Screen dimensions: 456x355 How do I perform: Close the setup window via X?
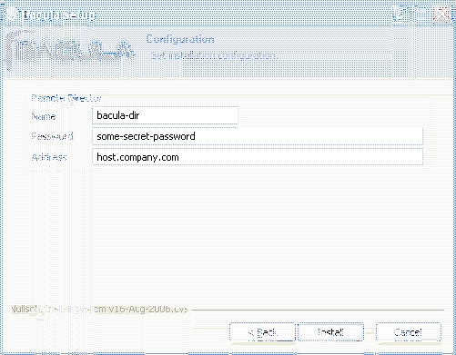(441, 15)
